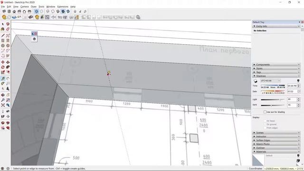Expand the Instructor panel header
This screenshot has height=171, width=304.
[276, 136]
